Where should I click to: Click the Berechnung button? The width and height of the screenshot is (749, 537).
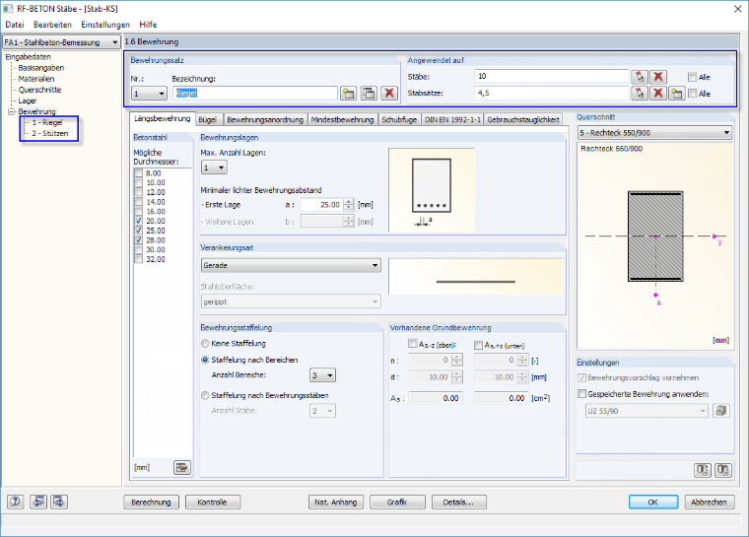pos(151,503)
